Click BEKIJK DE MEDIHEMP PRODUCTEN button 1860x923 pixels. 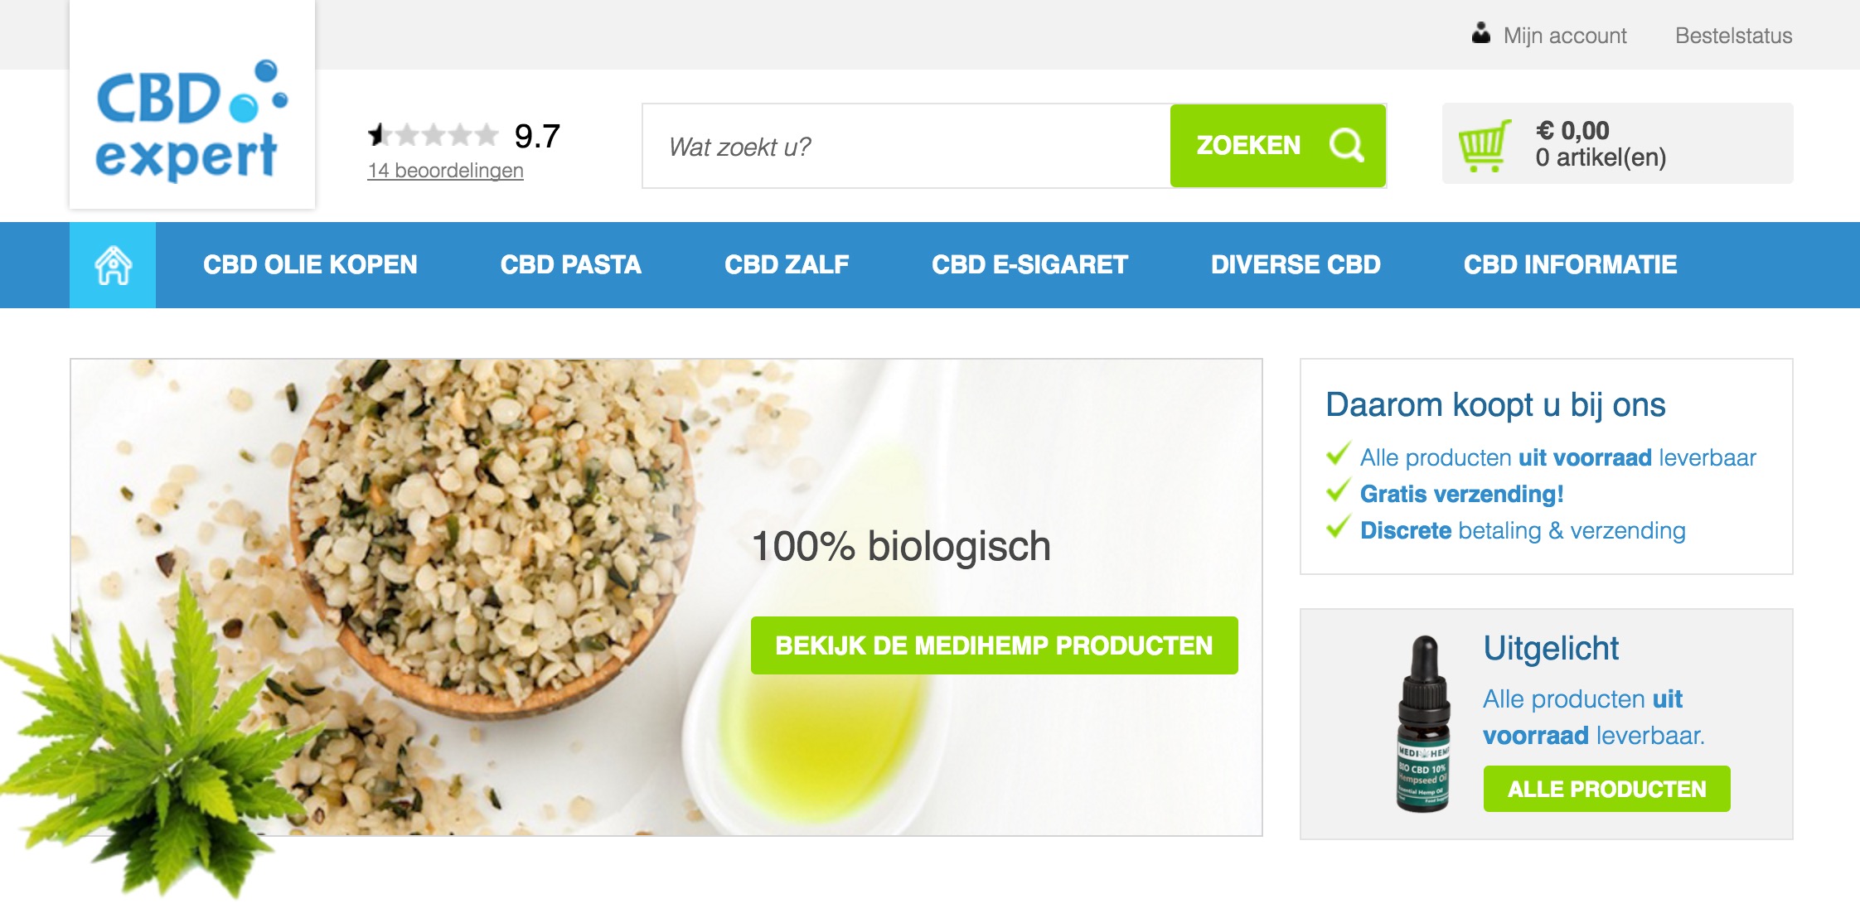pos(994,645)
